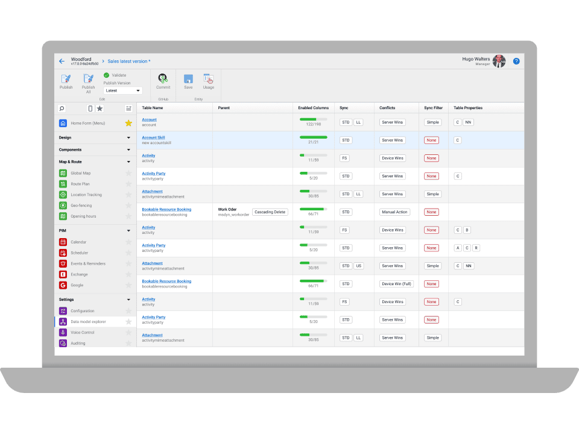
Task: Select the Route Plan tool
Action: (79, 184)
